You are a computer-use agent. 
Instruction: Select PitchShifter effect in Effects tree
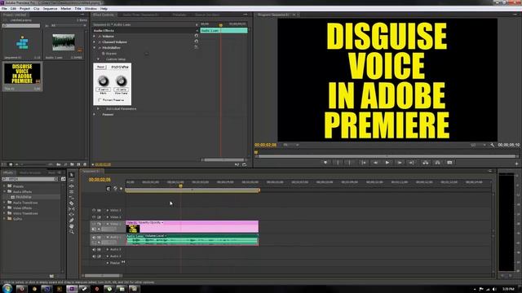click(x=24, y=197)
